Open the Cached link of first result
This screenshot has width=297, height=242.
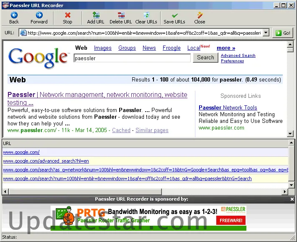coord(121,130)
